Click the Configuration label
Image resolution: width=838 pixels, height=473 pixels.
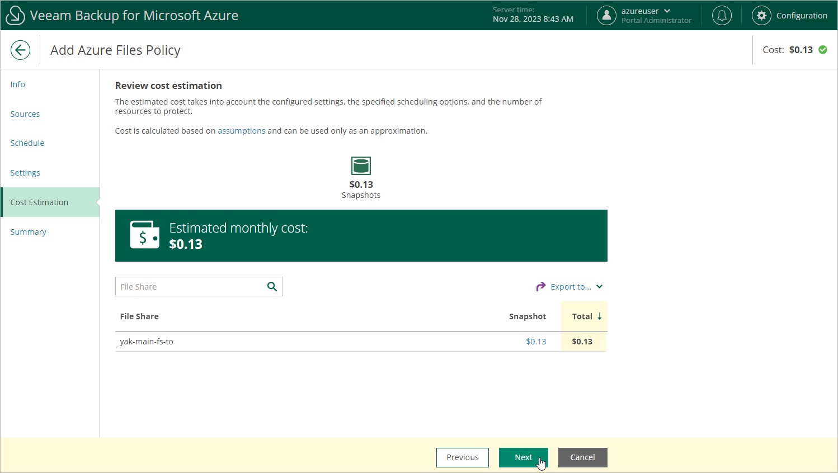[802, 16]
